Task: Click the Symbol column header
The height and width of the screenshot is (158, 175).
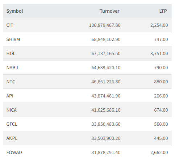Action: (x=14, y=11)
